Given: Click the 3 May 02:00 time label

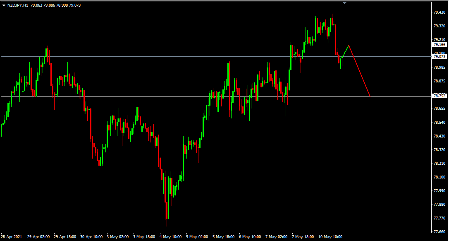Looking at the screenshot, I should (118, 237).
